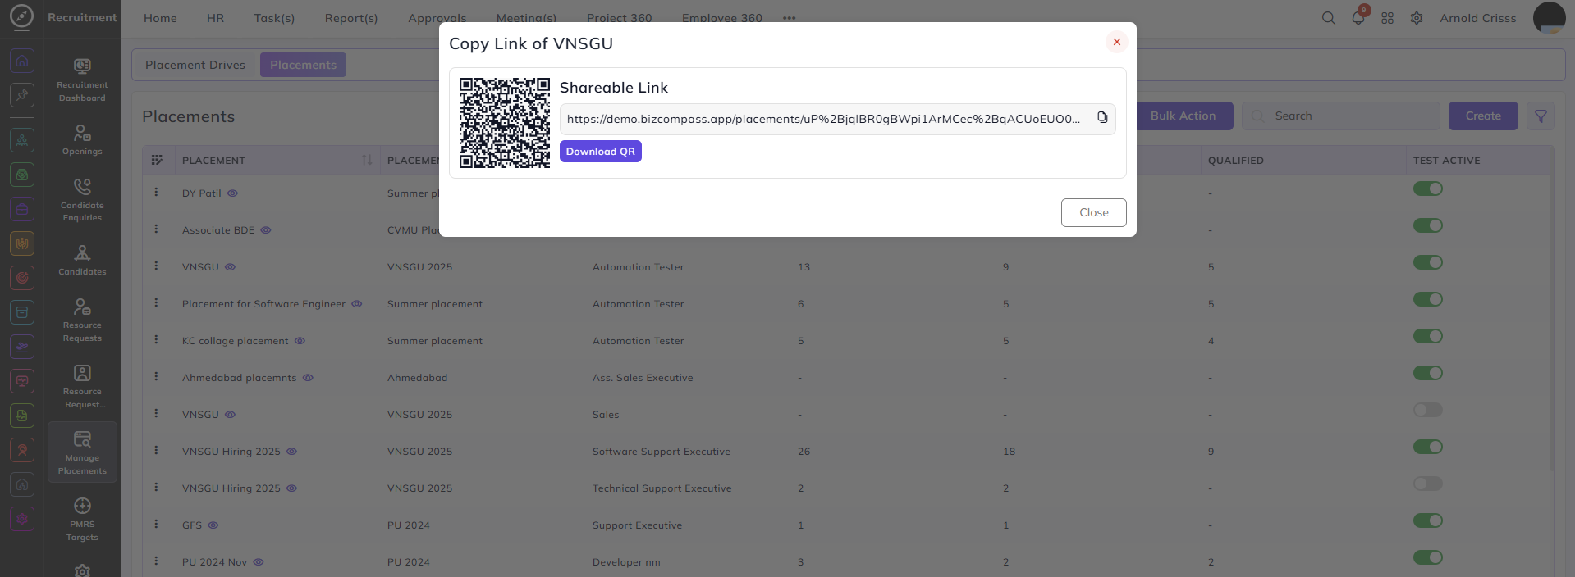This screenshot has height=577, width=1575.
Task: Click the Search input field
Action: tap(1341, 116)
